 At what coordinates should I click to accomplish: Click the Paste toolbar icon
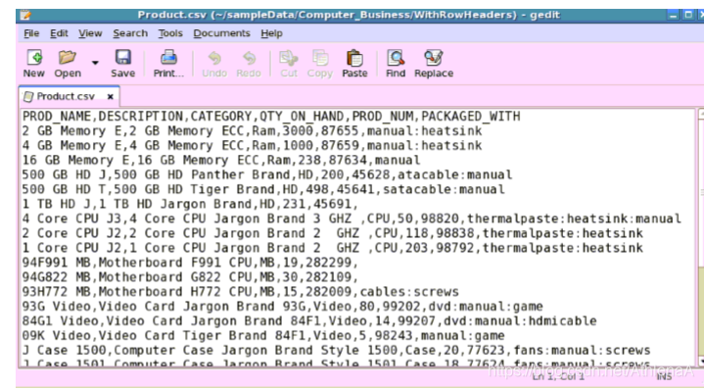point(354,64)
